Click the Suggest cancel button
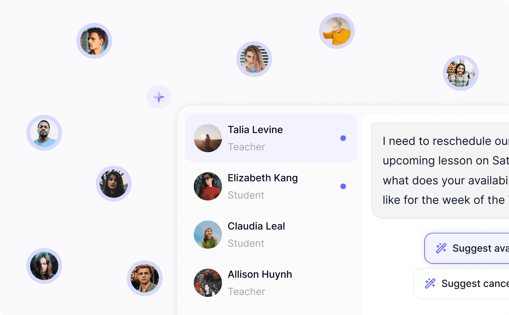The image size is (509, 315). (461, 283)
